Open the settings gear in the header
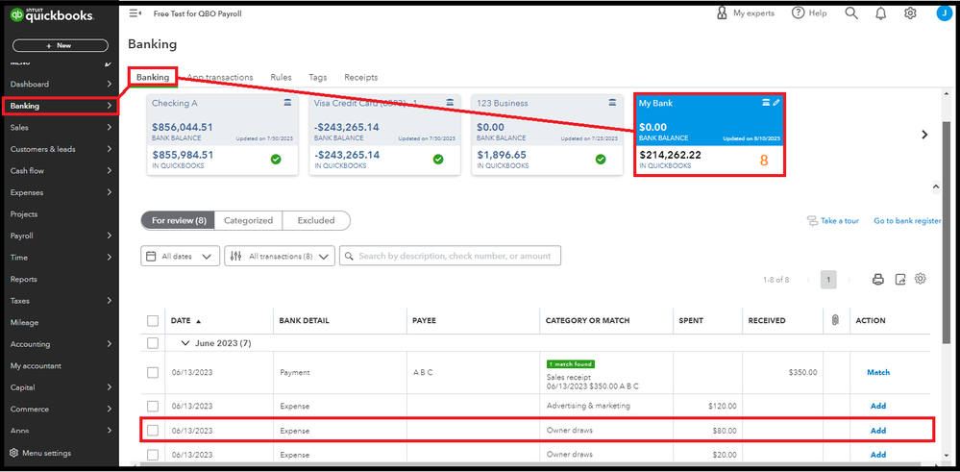960x472 pixels. [910, 12]
